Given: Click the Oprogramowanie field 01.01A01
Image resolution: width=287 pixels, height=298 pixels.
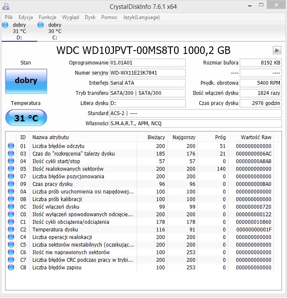Looking at the screenshot, I should tap(147, 63).
